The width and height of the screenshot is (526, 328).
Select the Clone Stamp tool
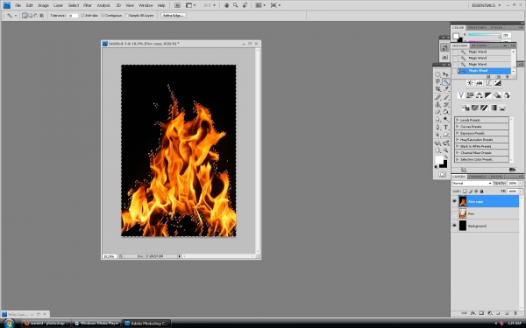(x=438, y=104)
